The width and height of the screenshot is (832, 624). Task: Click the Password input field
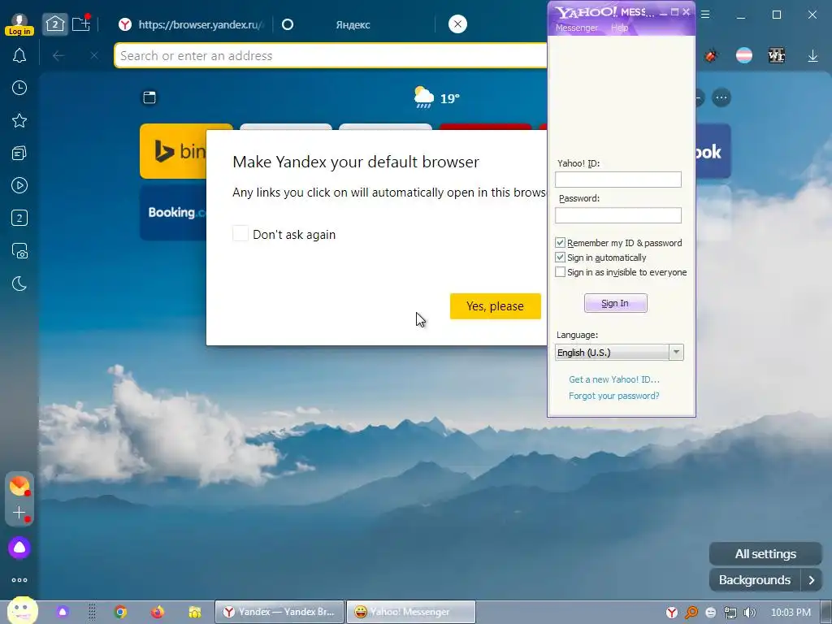coord(618,214)
